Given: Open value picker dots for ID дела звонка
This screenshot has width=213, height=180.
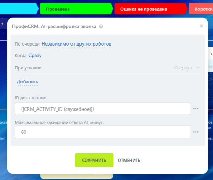Looking at the screenshot, I should point(196,109).
